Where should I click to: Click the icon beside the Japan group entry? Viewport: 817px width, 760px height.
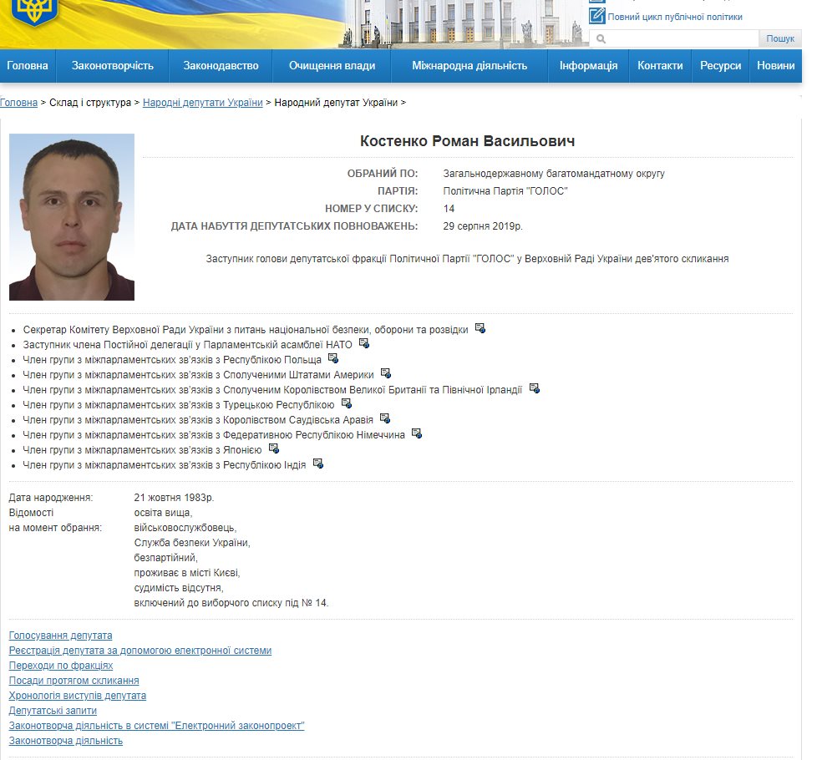(274, 448)
